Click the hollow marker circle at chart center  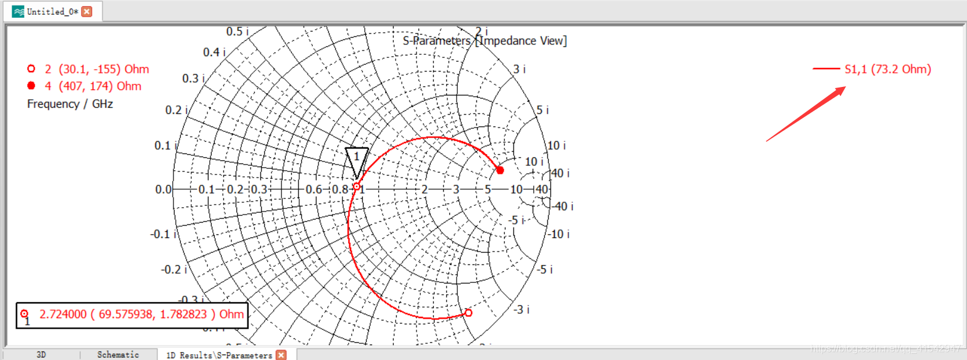[x=356, y=186]
